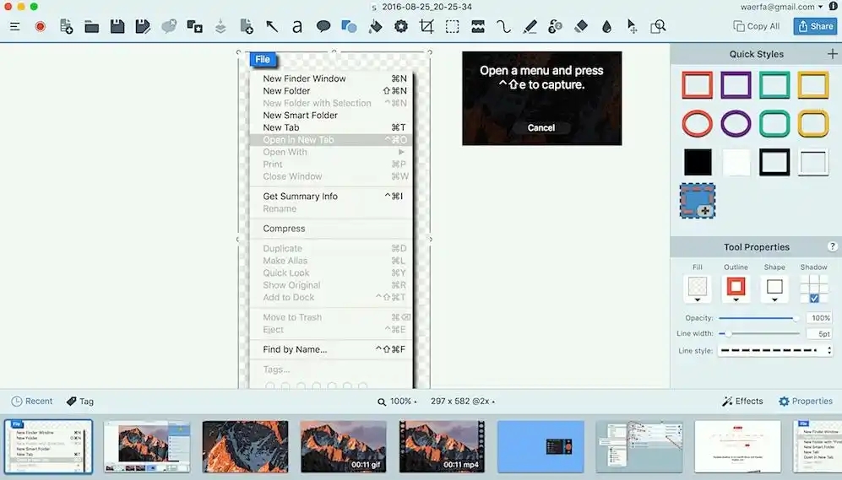Screen dimensions: 842x480
Task: Open the 297 x 582 dimensions dropdown
Action: pyautogui.click(x=463, y=402)
